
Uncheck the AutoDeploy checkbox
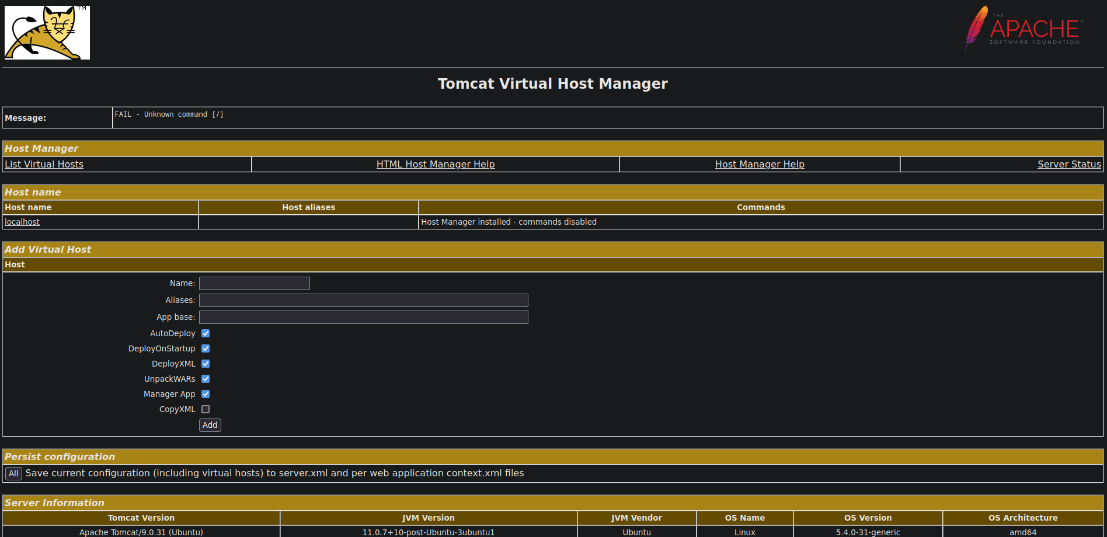pos(206,333)
